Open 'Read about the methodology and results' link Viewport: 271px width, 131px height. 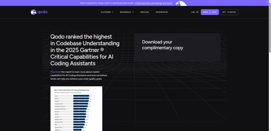[153, 3]
